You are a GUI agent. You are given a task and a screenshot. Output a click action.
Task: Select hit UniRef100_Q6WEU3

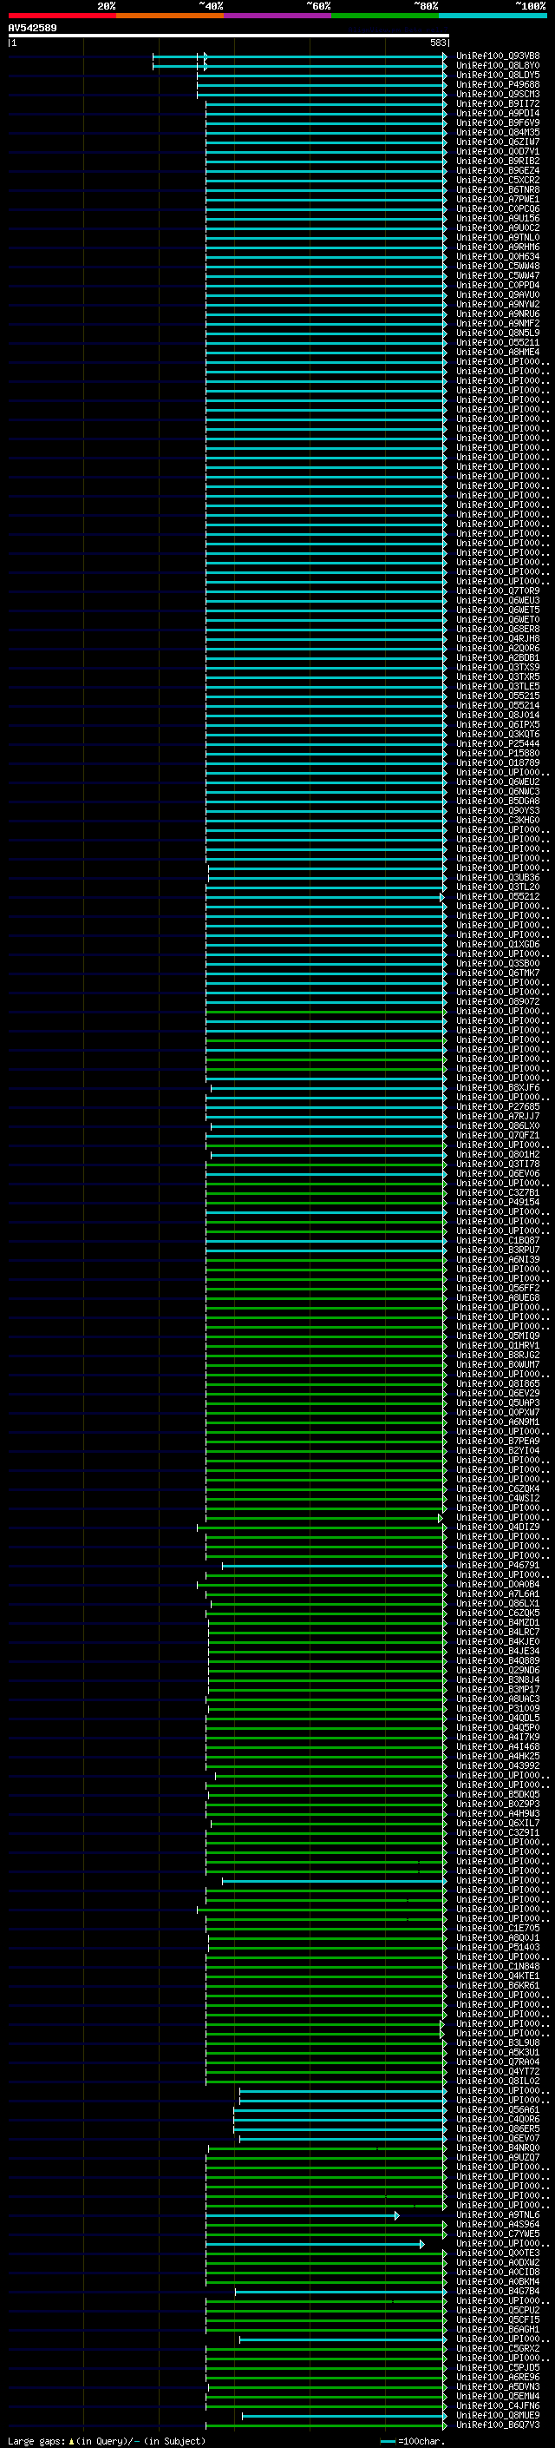[x=498, y=601]
